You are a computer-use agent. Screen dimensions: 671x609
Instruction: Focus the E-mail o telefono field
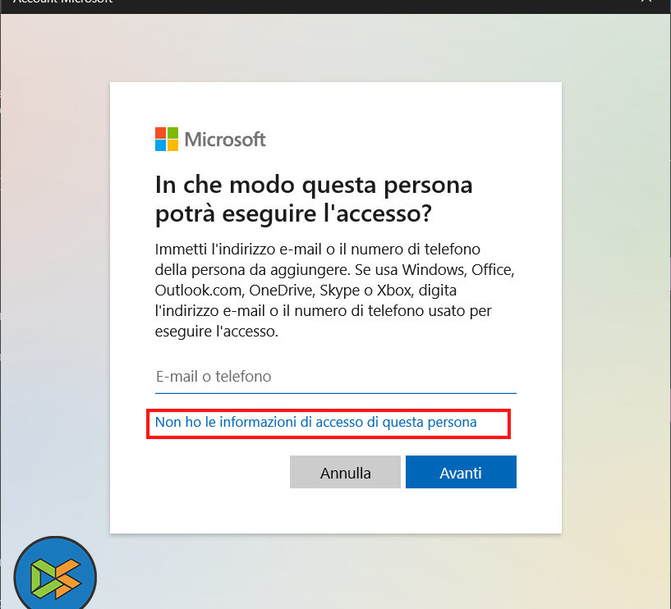(x=335, y=377)
